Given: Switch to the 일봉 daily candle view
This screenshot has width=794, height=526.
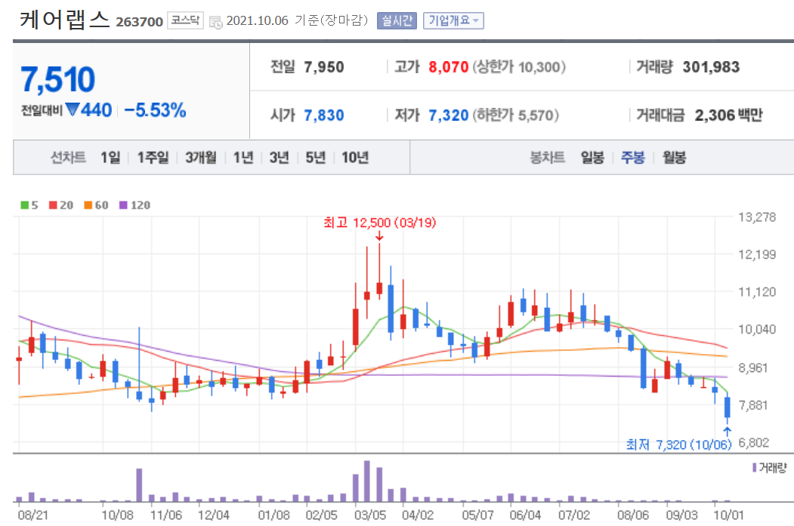Looking at the screenshot, I should pyautogui.click(x=593, y=158).
